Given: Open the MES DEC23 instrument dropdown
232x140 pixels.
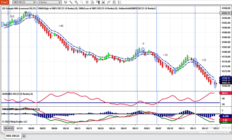Looking at the screenshot, I should (24, 2).
